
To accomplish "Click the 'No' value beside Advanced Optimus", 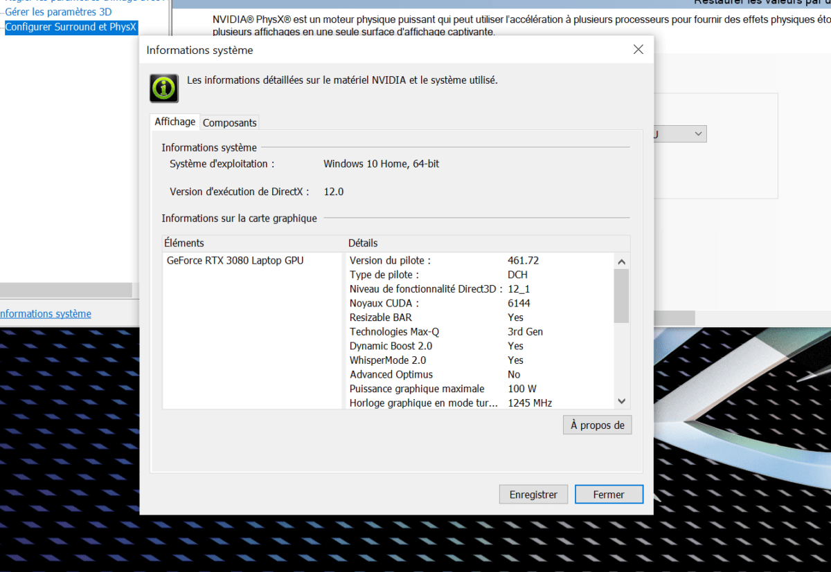I will (x=514, y=375).
